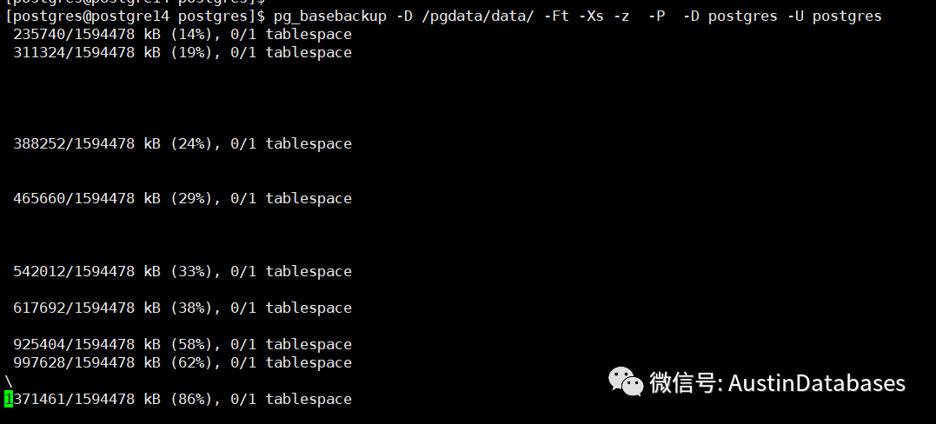The height and width of the screenshot is (424, 936).
Task: Click the 86% progress output line
Action: coord(183,399)
